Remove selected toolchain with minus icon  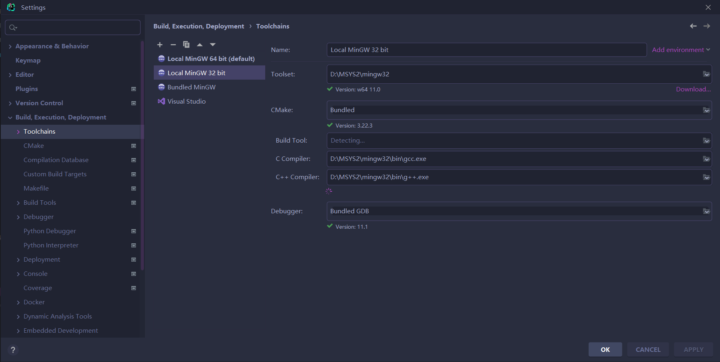(x=173, y=45)
